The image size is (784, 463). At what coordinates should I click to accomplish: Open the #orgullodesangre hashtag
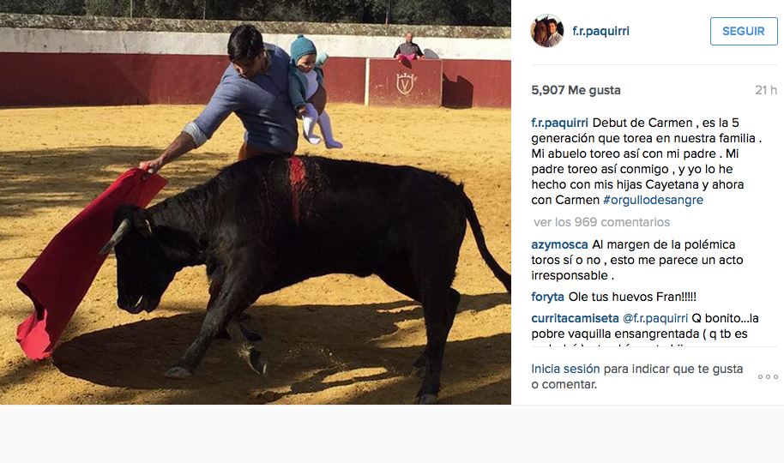[x=653, y=200]
